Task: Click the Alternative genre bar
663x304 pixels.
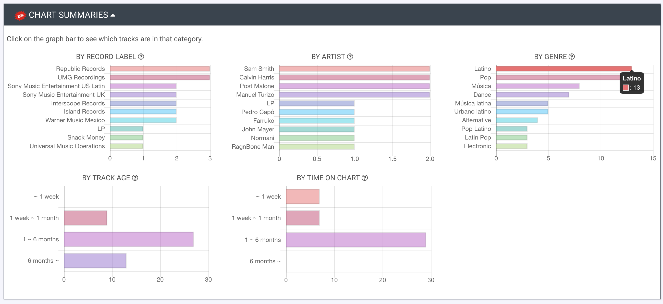Action: (517, 120)
